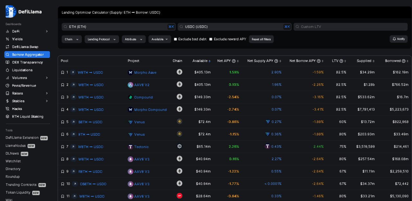Open external arrow icon for pool 6
This screenshot has width=412, height=201.
pyautogui.click(x=74, y=134)
